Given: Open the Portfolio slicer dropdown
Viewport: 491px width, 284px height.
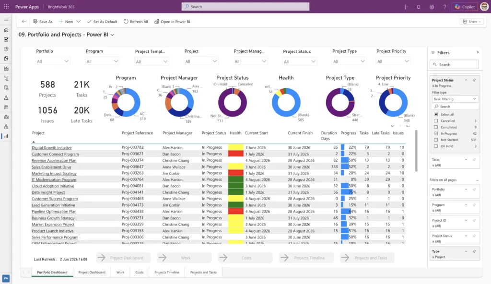Looking at the screenshot, I should (x=53, y=61).
